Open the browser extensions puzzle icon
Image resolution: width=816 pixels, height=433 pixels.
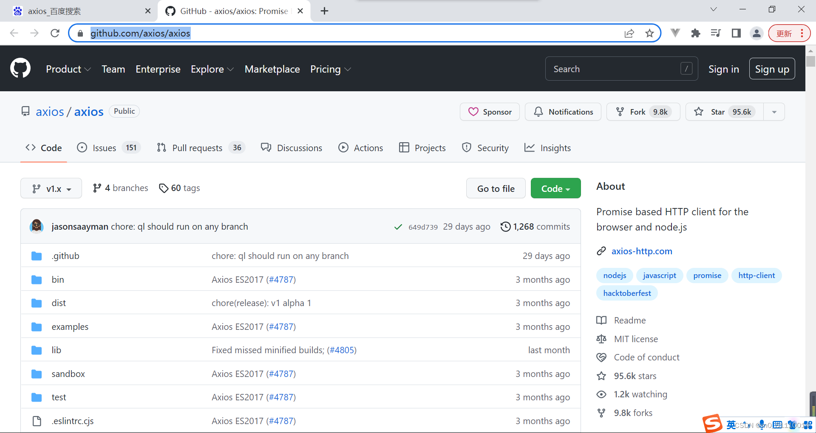696,33
